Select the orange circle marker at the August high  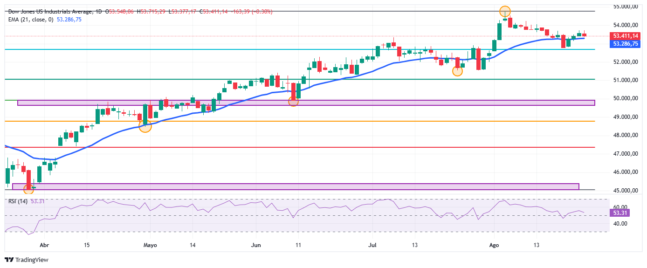click(x=505, y=11)
